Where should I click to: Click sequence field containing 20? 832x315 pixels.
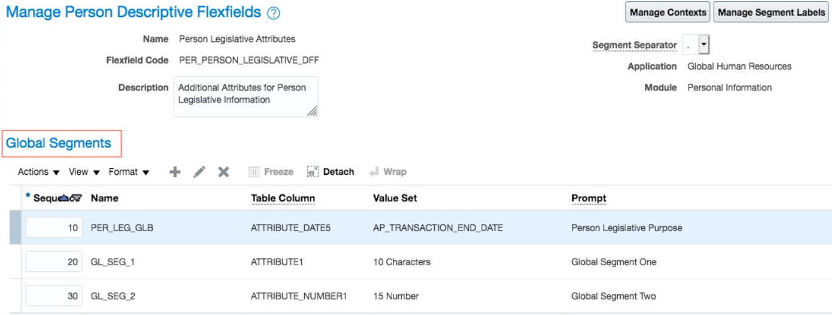point(54,262)
